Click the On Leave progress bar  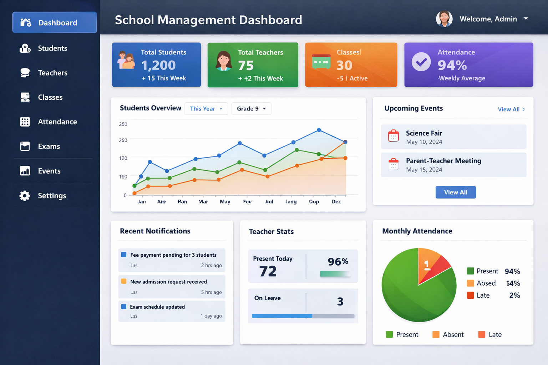point(303,316)
